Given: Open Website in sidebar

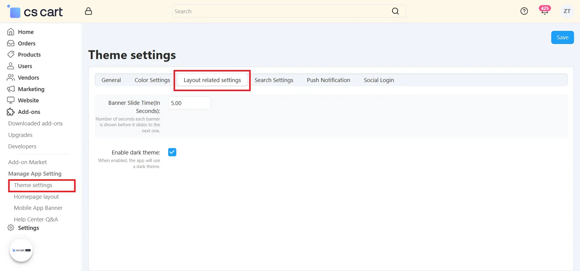Looking at the screenshot, I should pyautogui.click(x=28, y=100).
